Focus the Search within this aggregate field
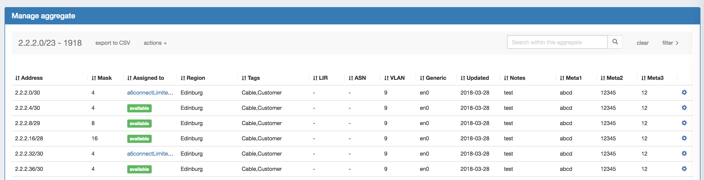 click(x=557, y=42)
